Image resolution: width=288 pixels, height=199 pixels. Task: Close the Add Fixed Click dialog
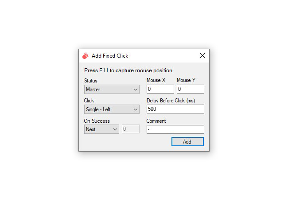coord(202,55)
